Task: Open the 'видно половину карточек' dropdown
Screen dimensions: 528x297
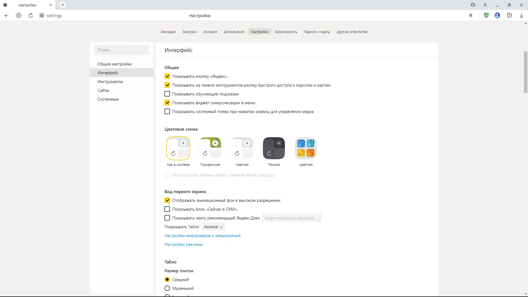Action: pyautogui.click(x=291, y=218)
